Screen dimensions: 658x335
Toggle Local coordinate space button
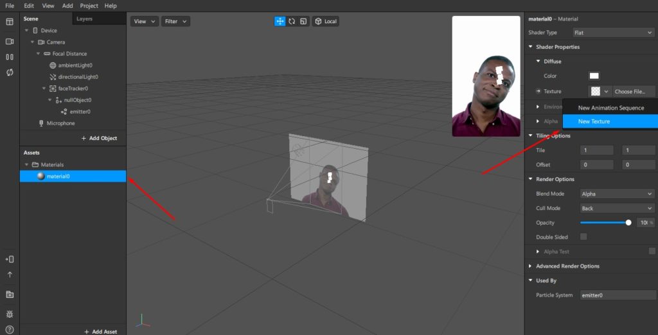326,21
